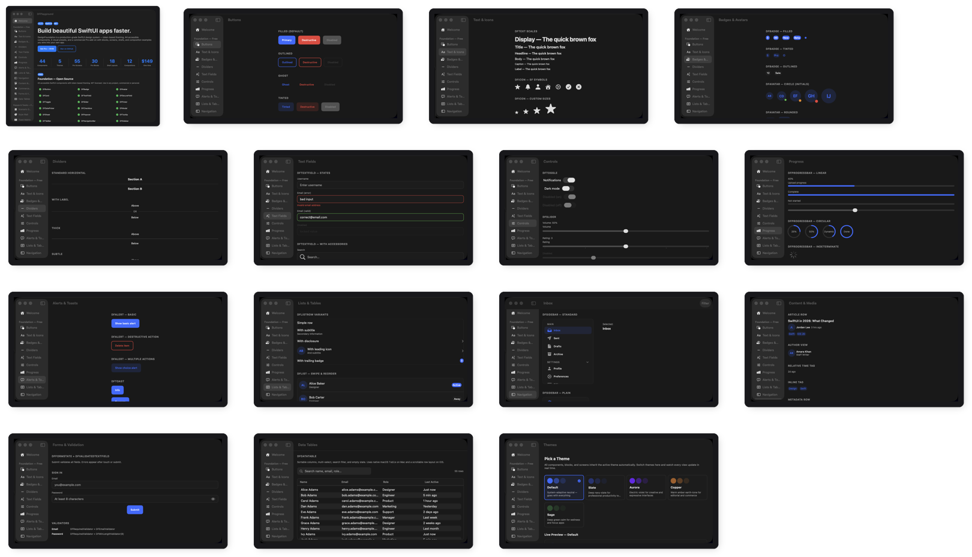Click the checkmark circle icon in Text & Icons window
The width and height of the screenshot is (972, 557).
[x=568, y=87]
